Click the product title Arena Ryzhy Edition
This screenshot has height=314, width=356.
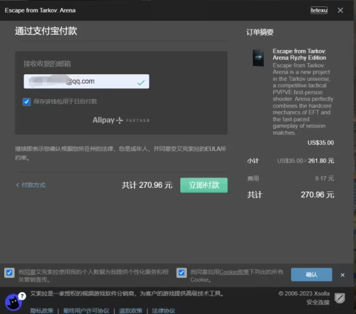(x=299, y=54)
